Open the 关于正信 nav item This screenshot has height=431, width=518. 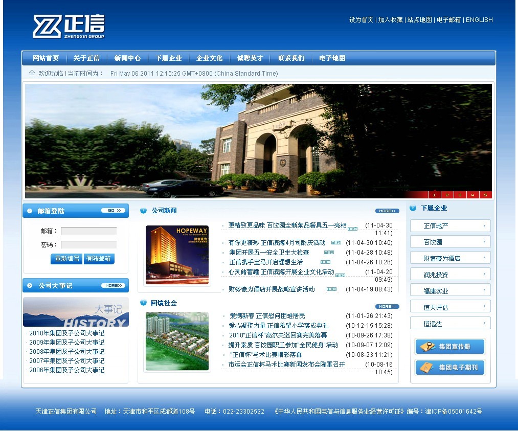pyautogui.click(x=86, y=58)
